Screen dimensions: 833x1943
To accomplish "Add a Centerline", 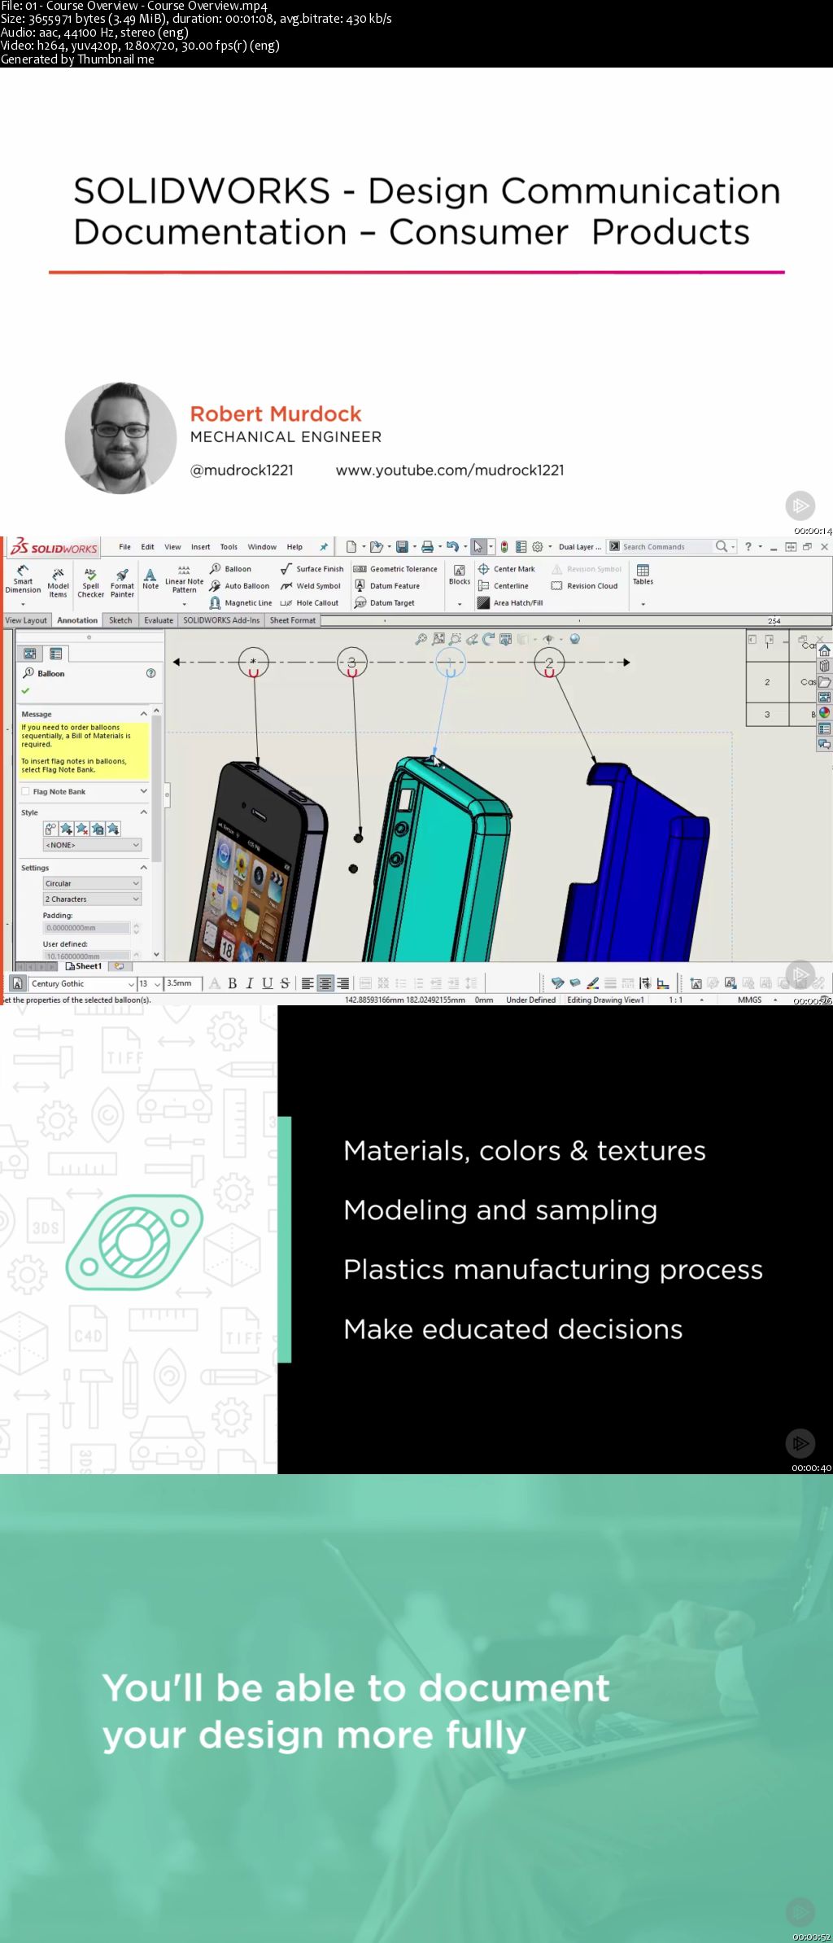I will [504, 586].
